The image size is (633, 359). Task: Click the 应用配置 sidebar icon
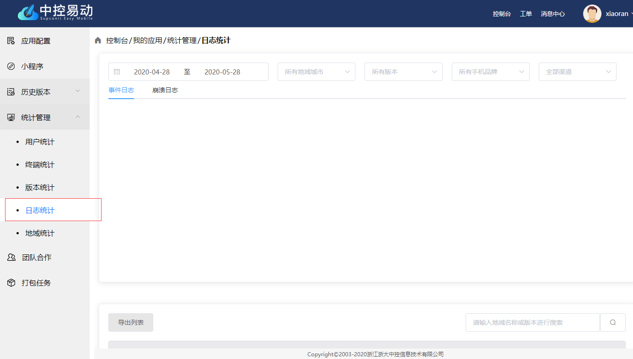tap(11, 41)
